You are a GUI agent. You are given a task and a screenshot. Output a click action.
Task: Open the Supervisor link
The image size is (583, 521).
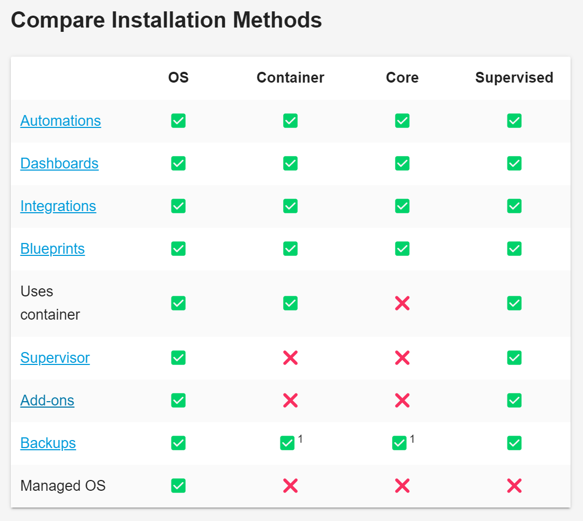[x=55, y=357]
